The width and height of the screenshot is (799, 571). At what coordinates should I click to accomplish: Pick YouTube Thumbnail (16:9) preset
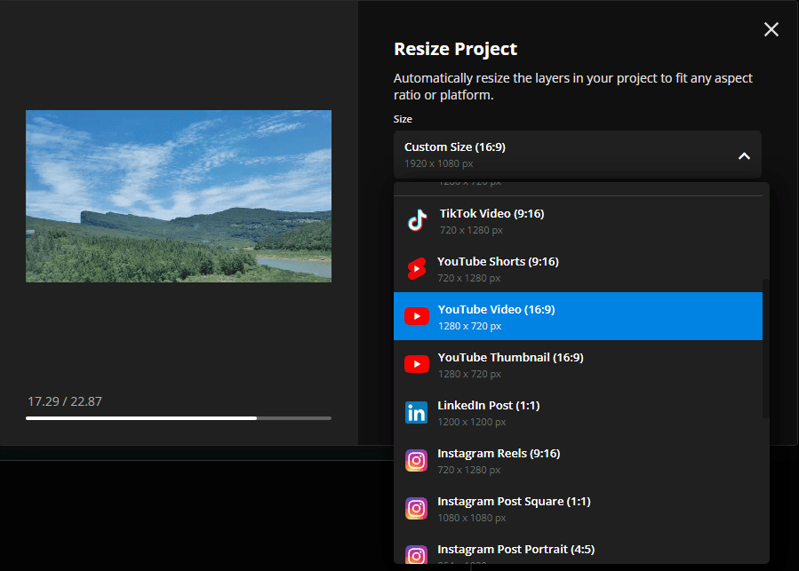(x=578, y=364)
